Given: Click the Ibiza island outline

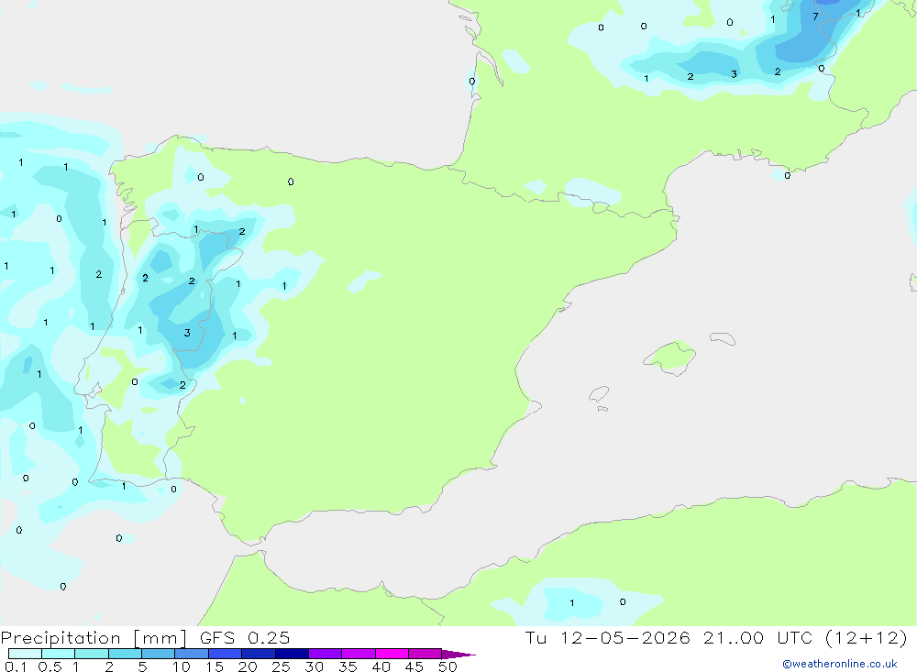Looking at the screenshot, I should point(599,393).
